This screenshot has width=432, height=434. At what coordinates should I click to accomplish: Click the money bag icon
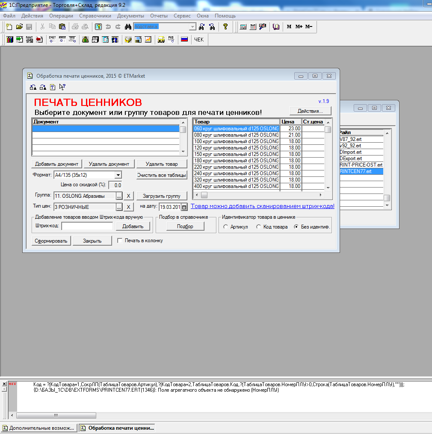click(86, 40)
